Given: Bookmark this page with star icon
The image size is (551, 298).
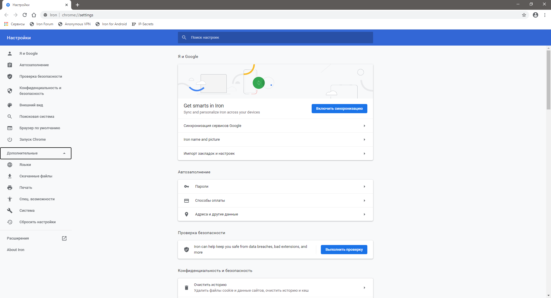Looking at the screenshot, I should [524, 15].
